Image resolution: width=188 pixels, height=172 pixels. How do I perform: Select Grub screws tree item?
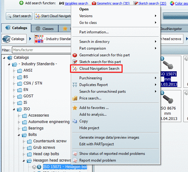pyautogui.click(x=44, y=148)
